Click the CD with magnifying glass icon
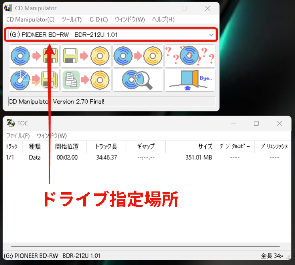The width and height of the screenshot is (295, 265). (x=138, y=80)
